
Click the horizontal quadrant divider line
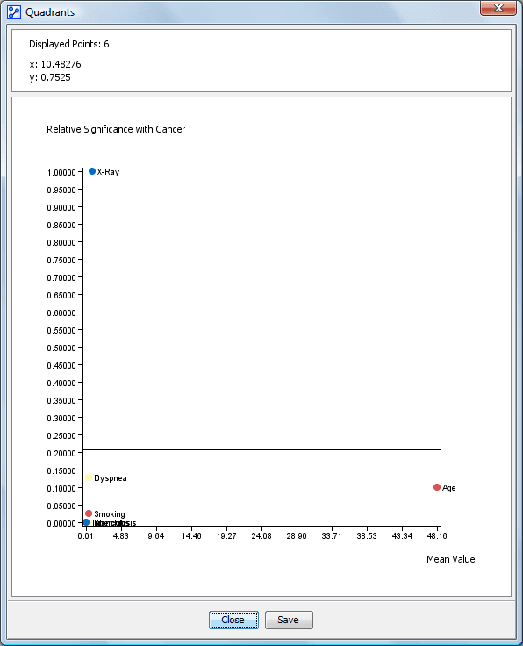tap(261, 449)
